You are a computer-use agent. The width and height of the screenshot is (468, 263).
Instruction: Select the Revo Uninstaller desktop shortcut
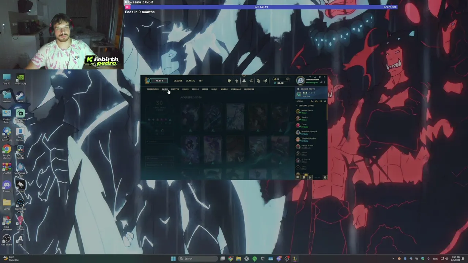coord(7,223)
